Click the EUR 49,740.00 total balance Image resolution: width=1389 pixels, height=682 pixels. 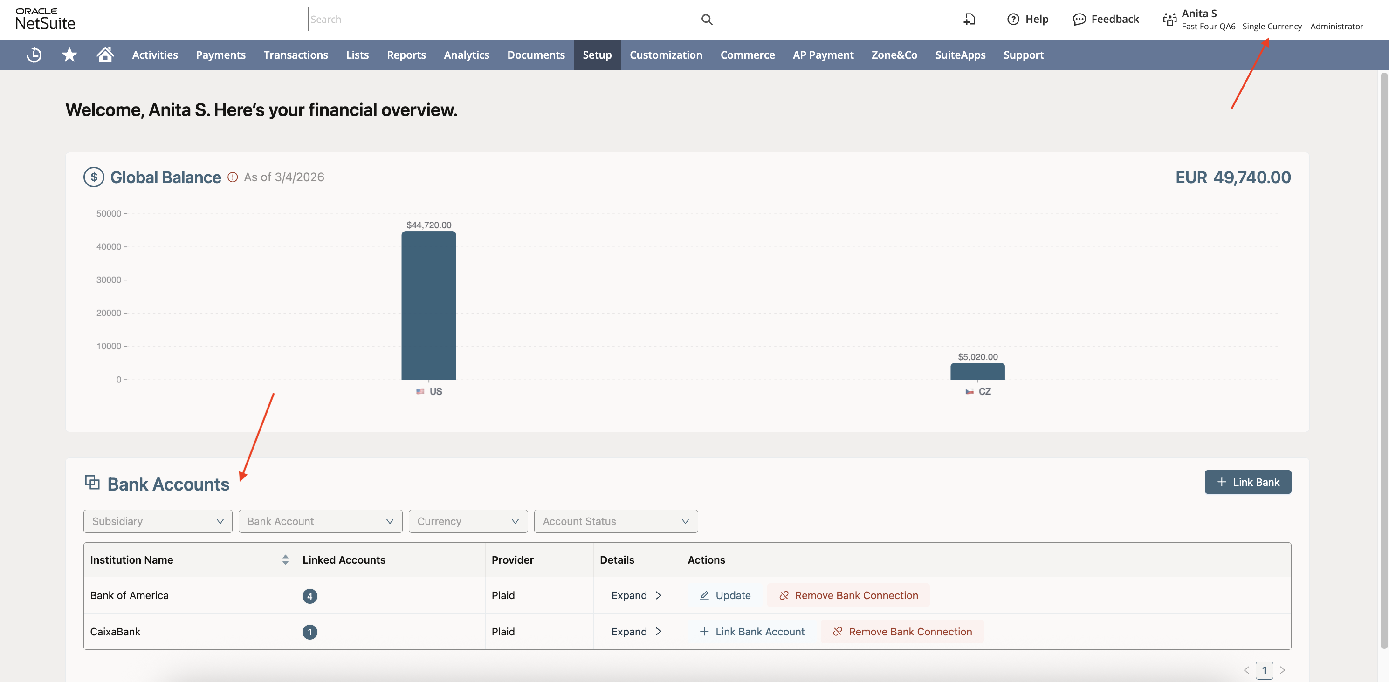click(x=1233, y=177)
